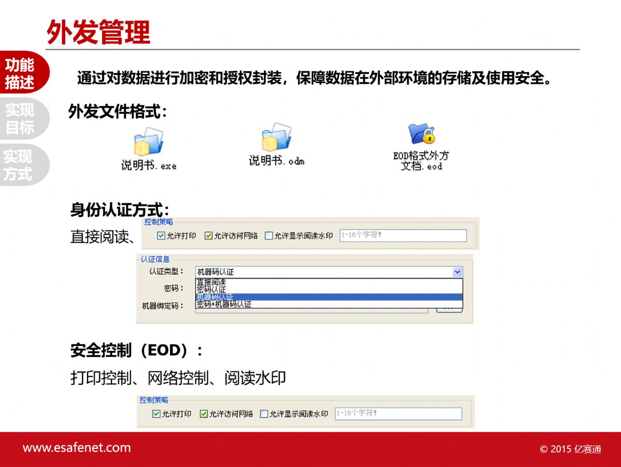This screenshot has height=467, width=621.
Task: Toggle 允许打印 checkbox in upper 控制策略 panel
Action: (x=161, y=236)
